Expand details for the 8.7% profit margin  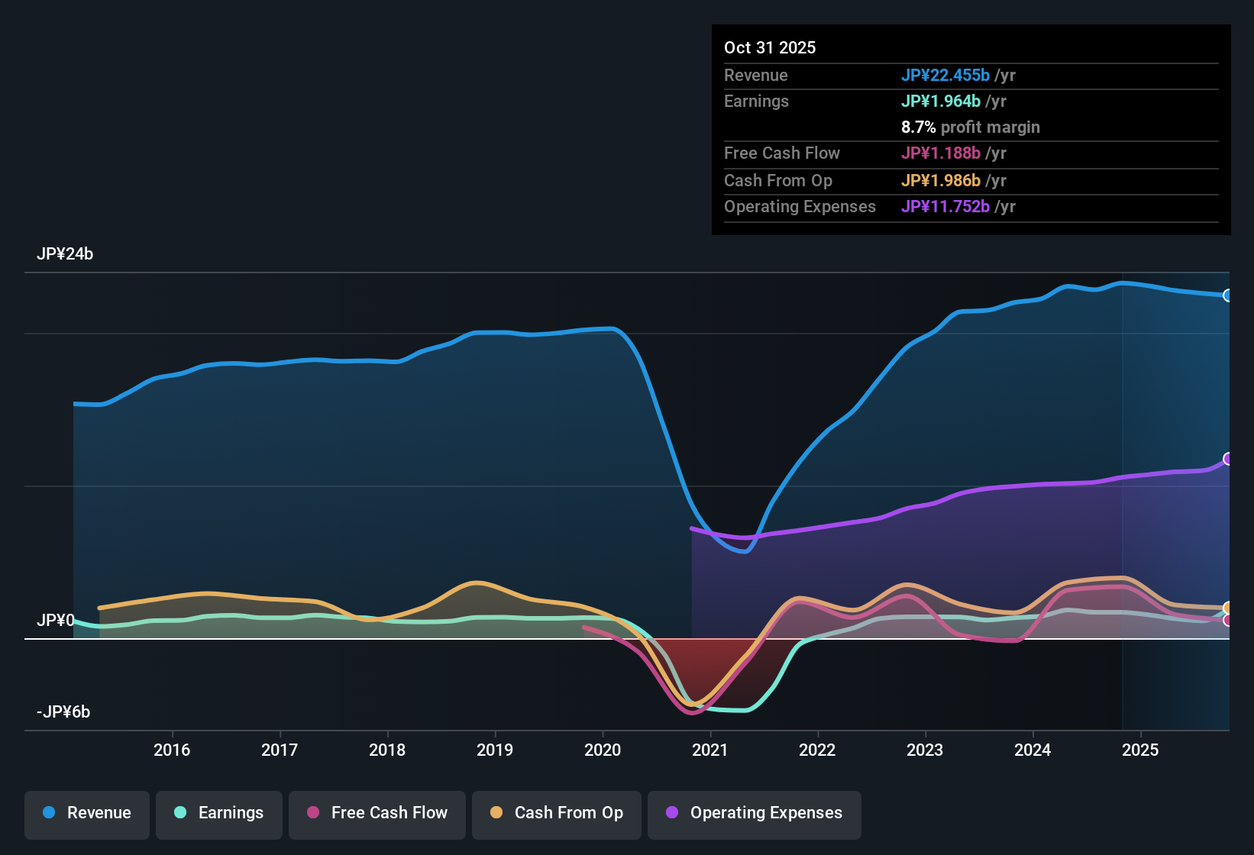click(970, 127)
